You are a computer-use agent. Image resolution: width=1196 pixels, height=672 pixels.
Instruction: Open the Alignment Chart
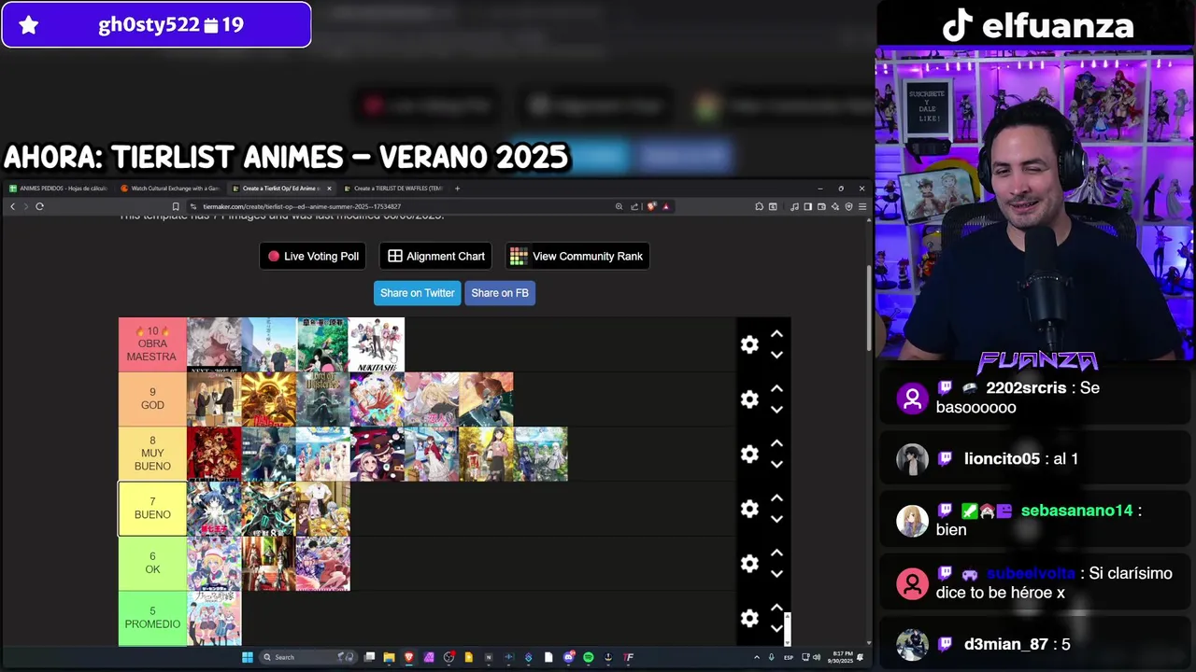[x=436, y=256]
